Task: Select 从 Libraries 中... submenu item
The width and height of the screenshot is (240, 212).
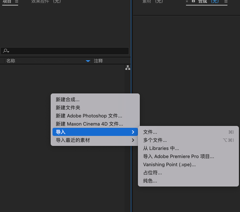Action: [x=188, y=148]
